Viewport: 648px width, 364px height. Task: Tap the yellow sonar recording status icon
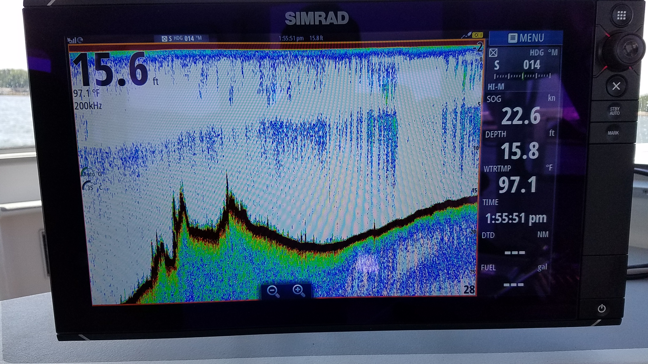(477, 35)
